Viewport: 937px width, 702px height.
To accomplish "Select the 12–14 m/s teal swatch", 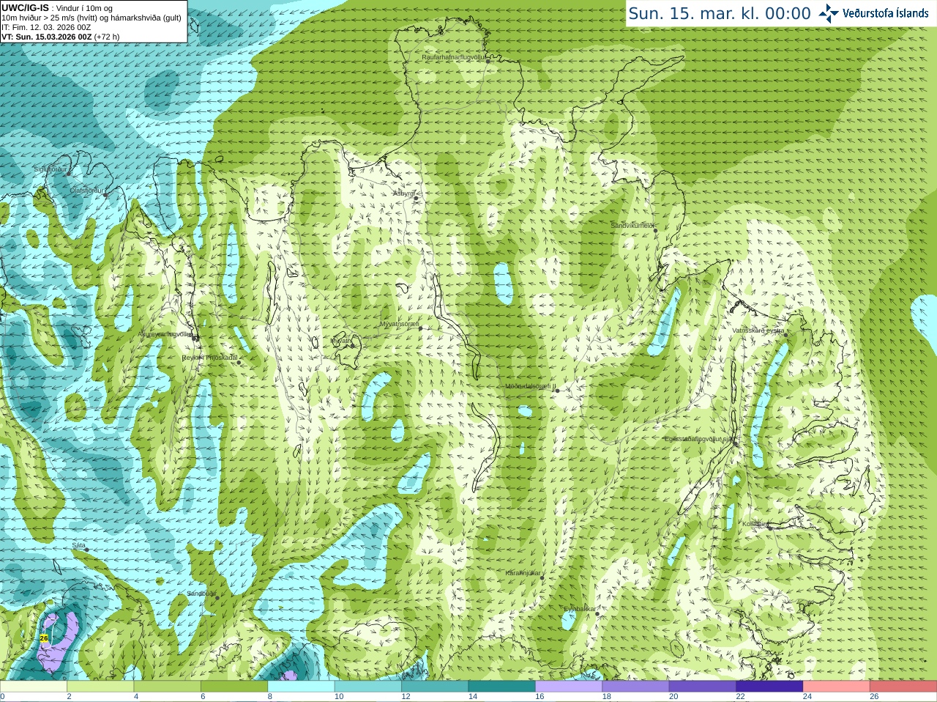I will point(435,687).
